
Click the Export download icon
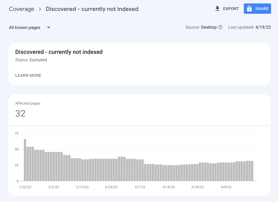point(217,9)
